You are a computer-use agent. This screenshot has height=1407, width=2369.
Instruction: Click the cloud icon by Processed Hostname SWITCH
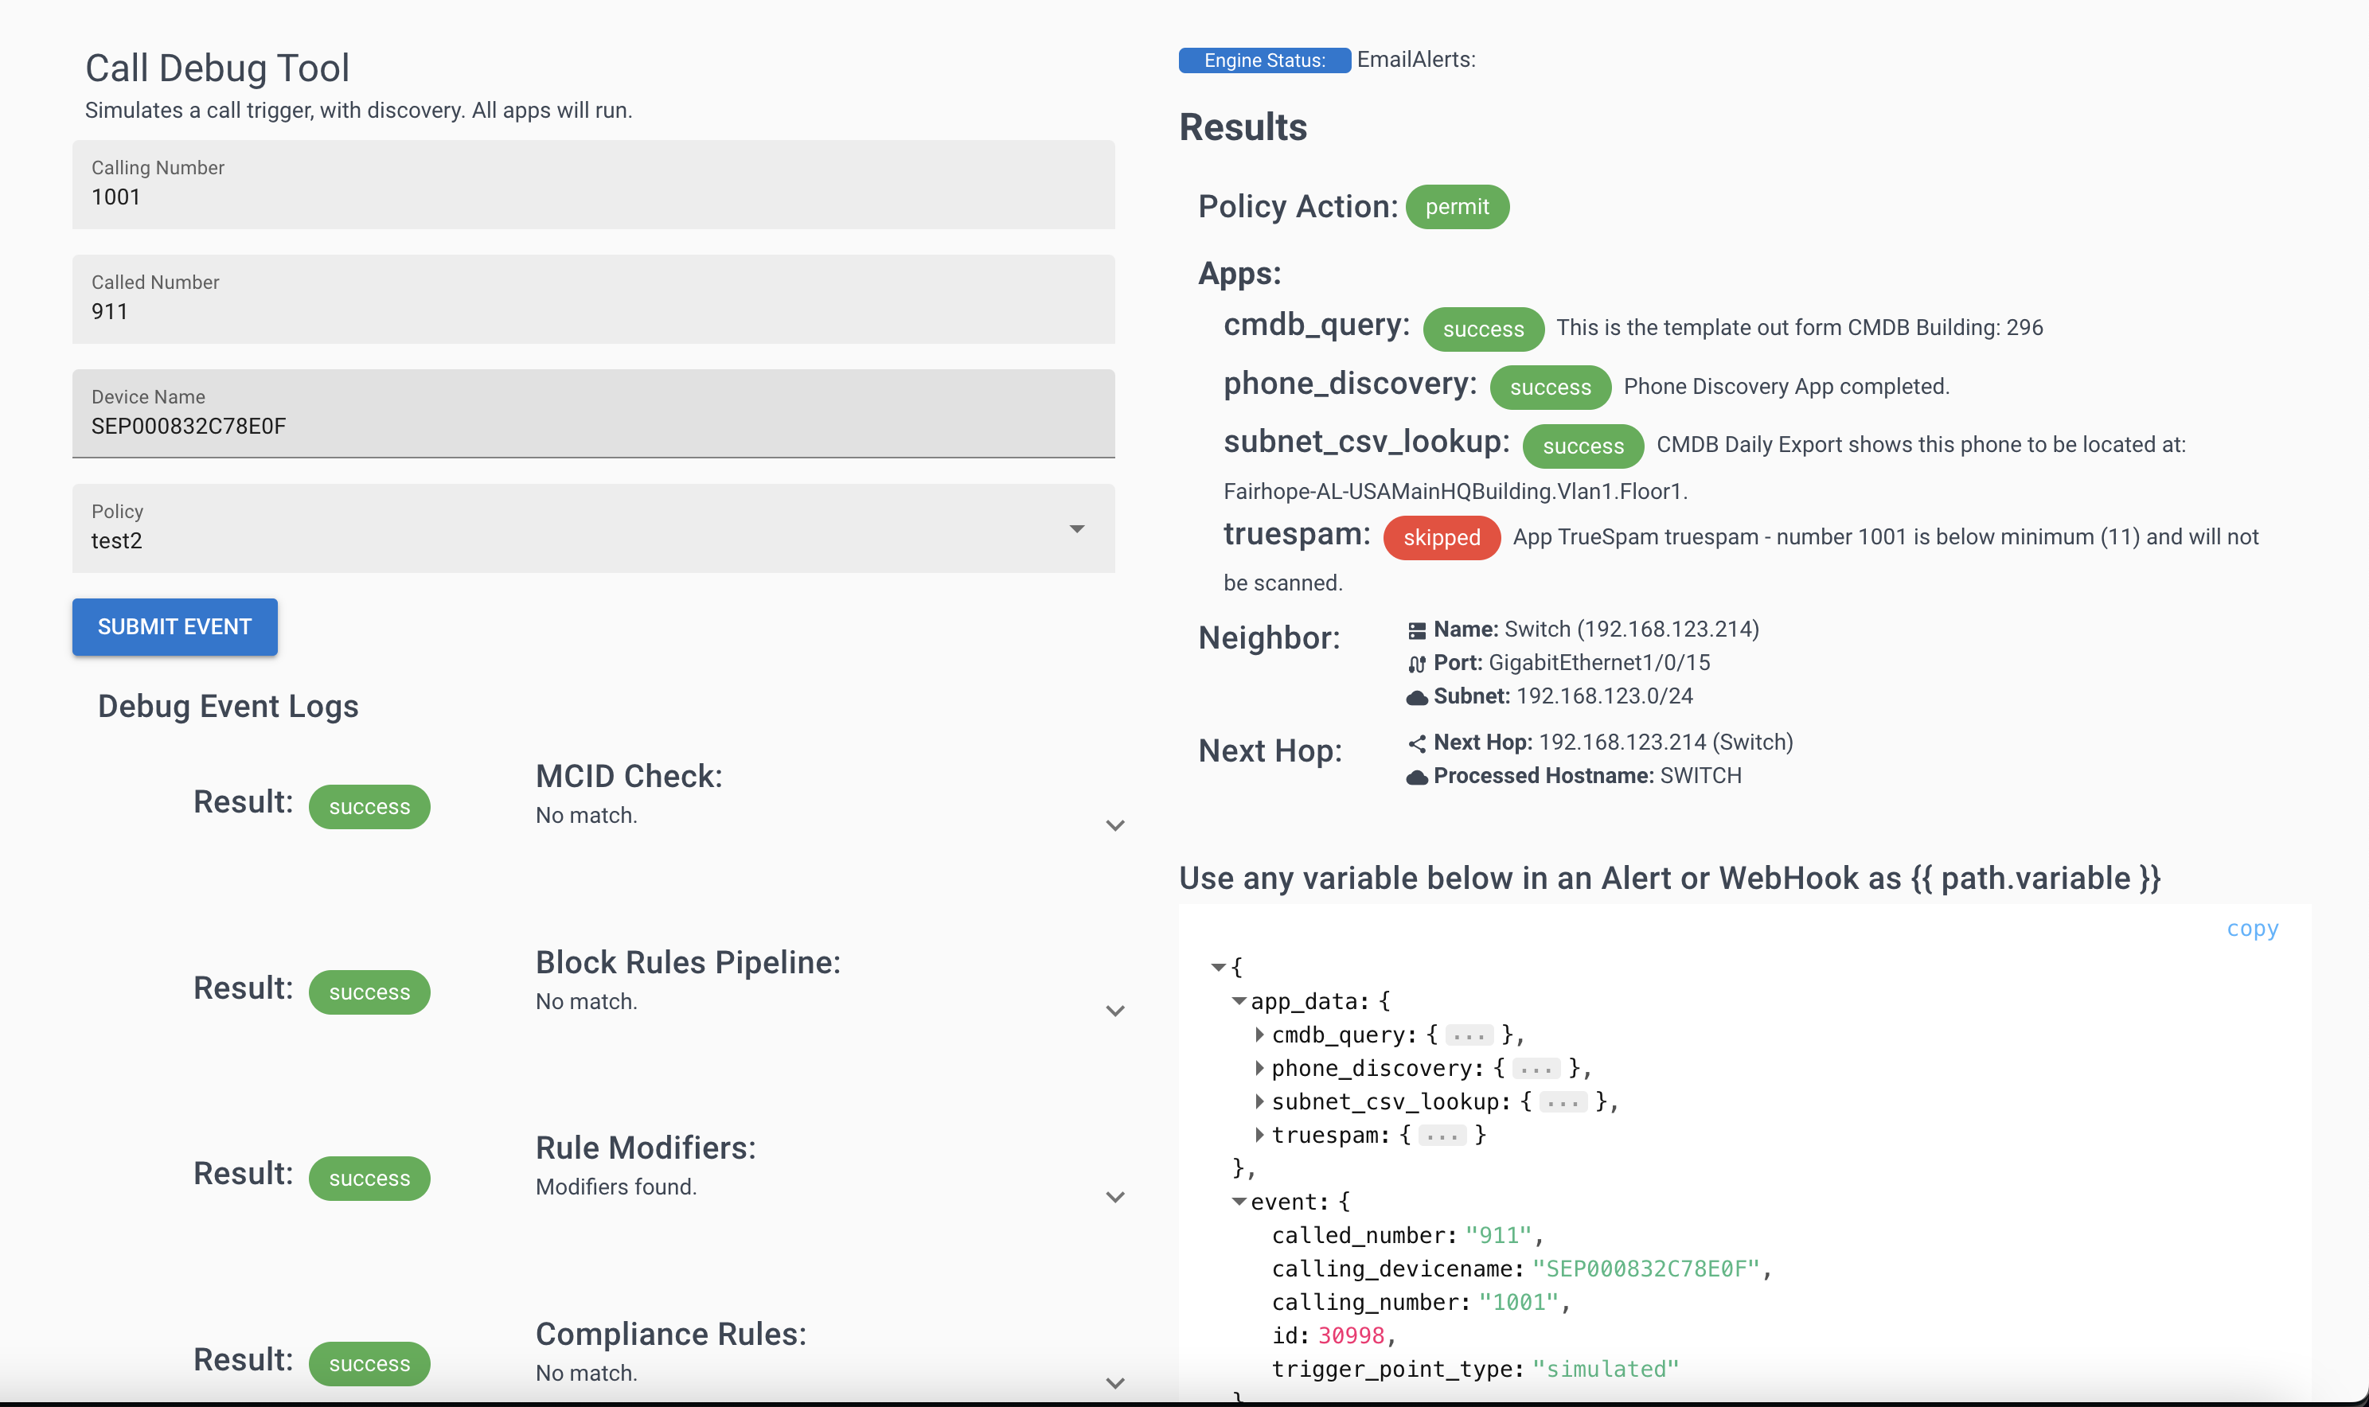1416,776
